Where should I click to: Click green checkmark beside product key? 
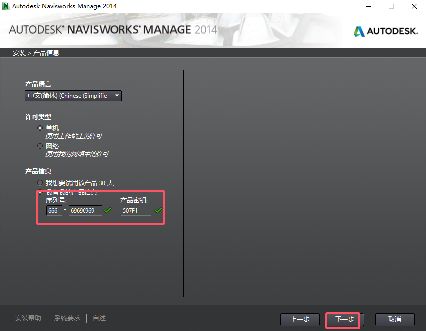pos(158,210)
